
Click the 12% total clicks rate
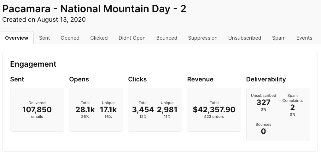click(143, 117)
